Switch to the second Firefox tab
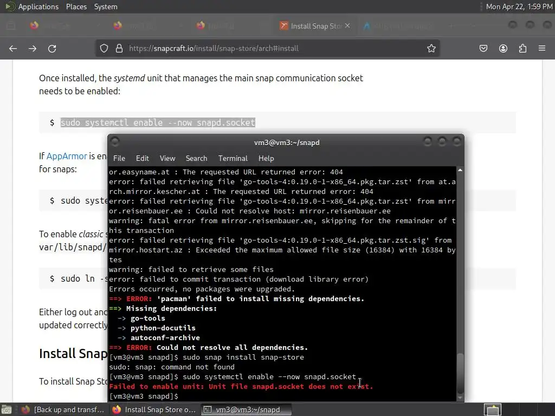The width and height of the screenshot is (555, 416). pos(147,26)
